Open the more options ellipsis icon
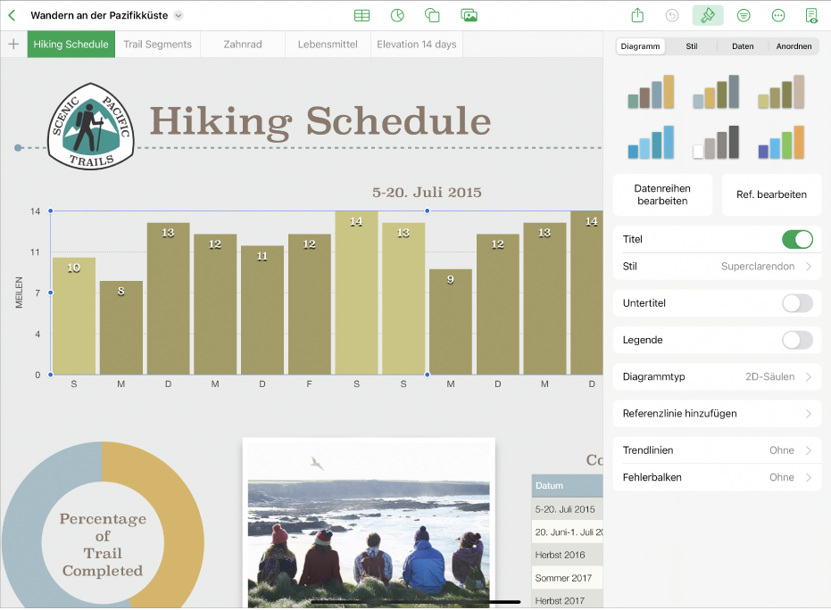 (x=778, y=15)
